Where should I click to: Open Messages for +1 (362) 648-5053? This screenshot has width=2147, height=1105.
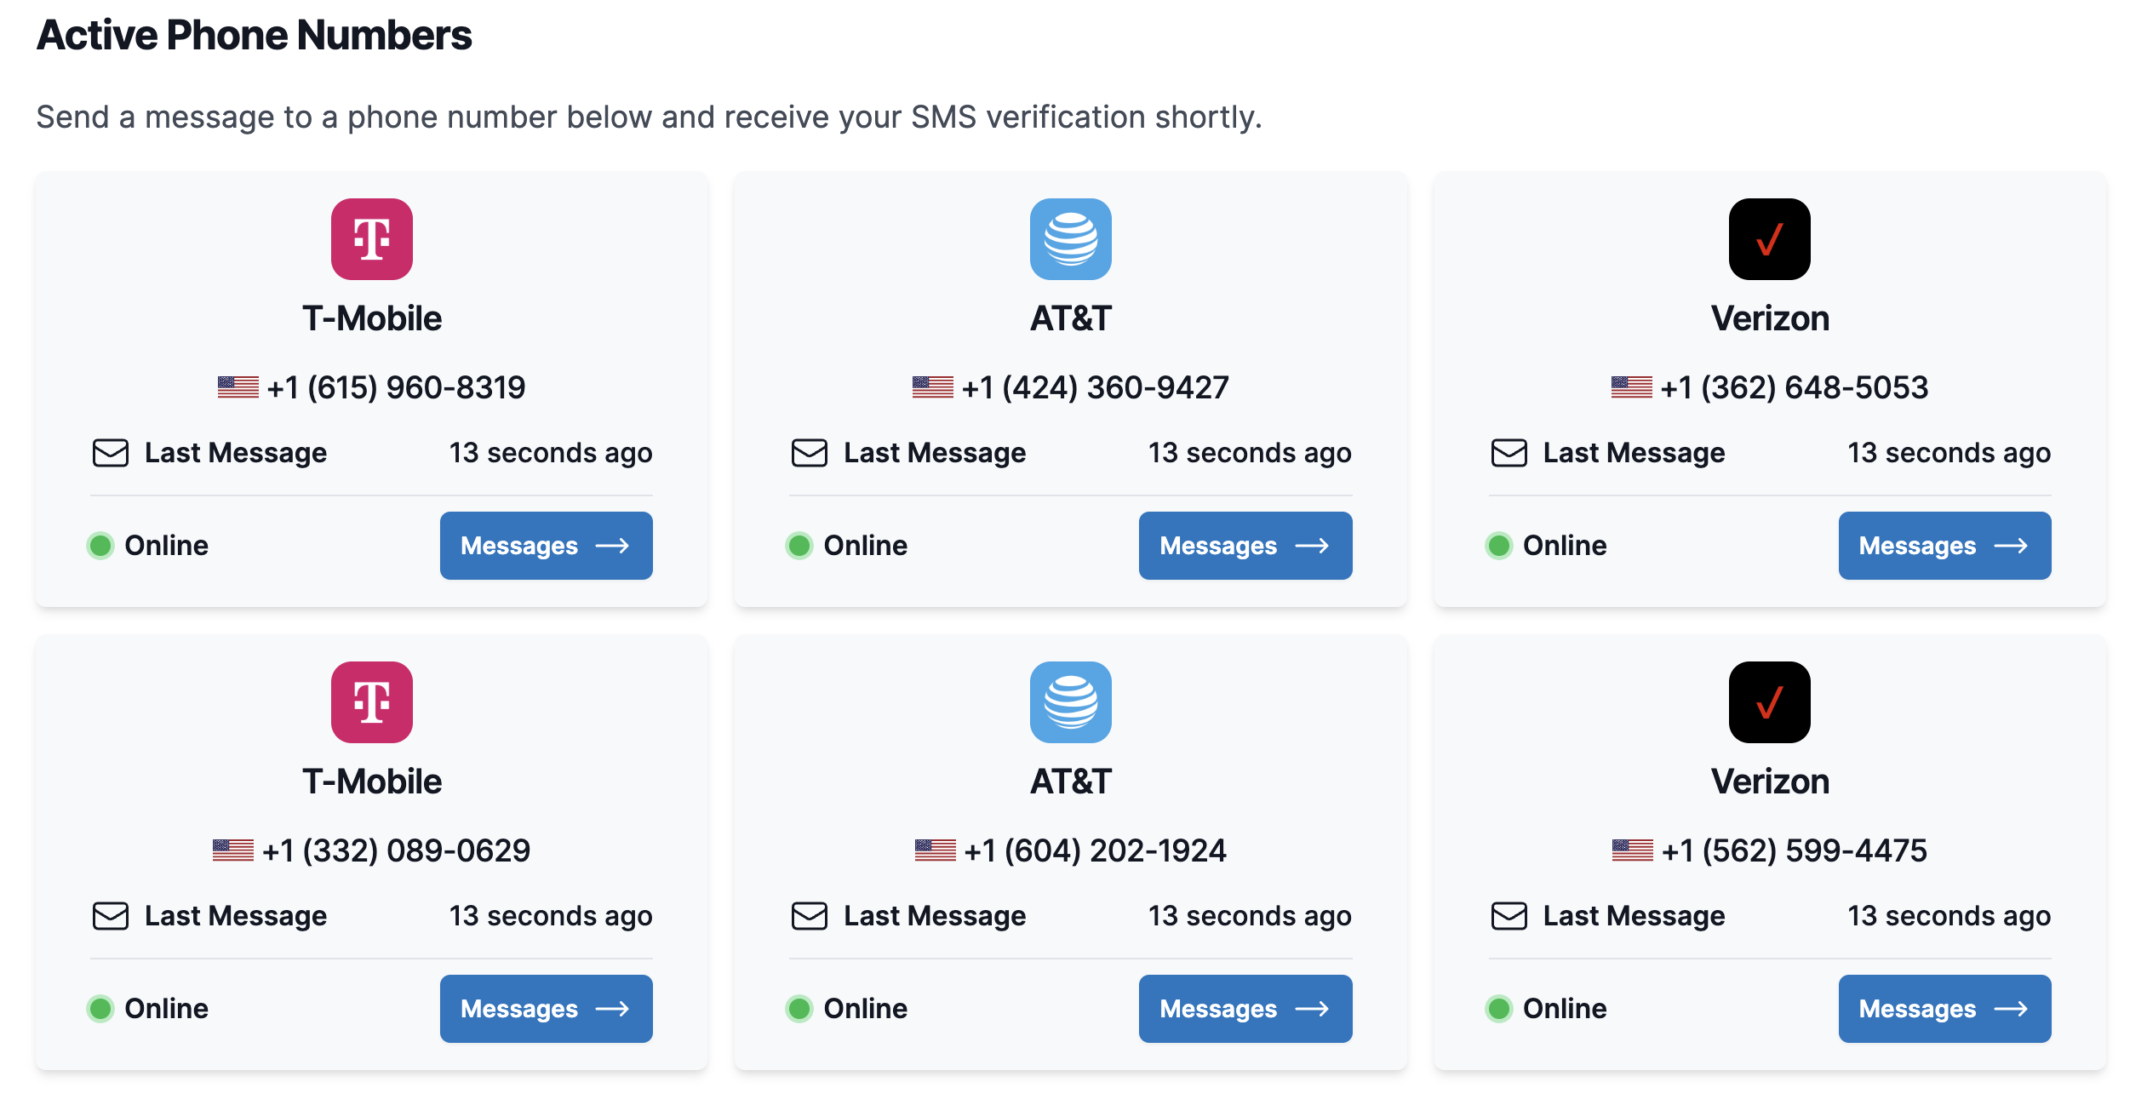coord(1945,546)
